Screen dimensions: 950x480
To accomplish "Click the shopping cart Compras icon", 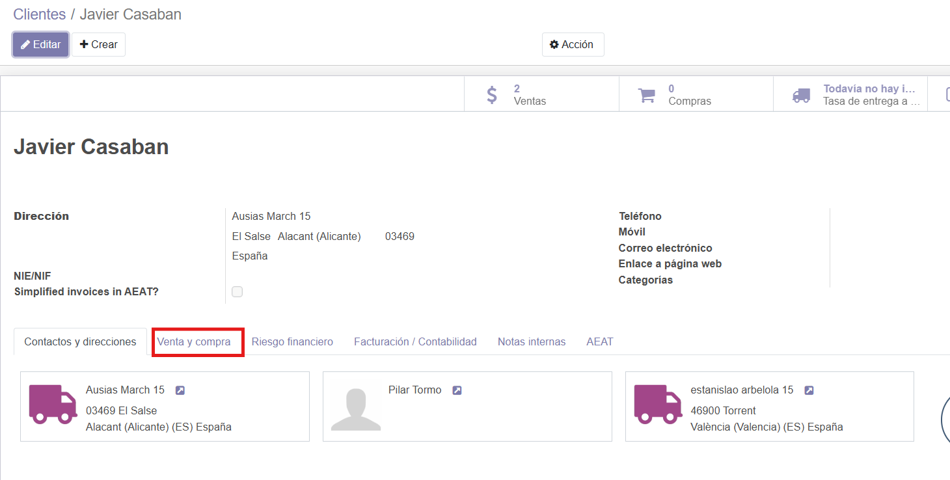I will (x=646, y=95).
